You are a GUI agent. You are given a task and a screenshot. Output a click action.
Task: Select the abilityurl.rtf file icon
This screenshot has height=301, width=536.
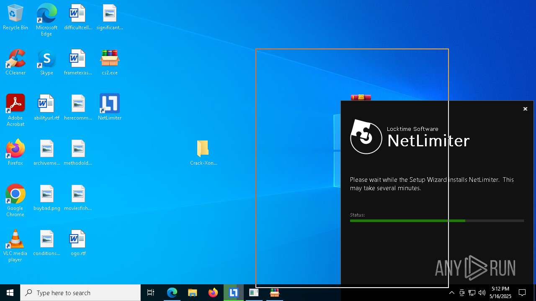click(46, 108)
